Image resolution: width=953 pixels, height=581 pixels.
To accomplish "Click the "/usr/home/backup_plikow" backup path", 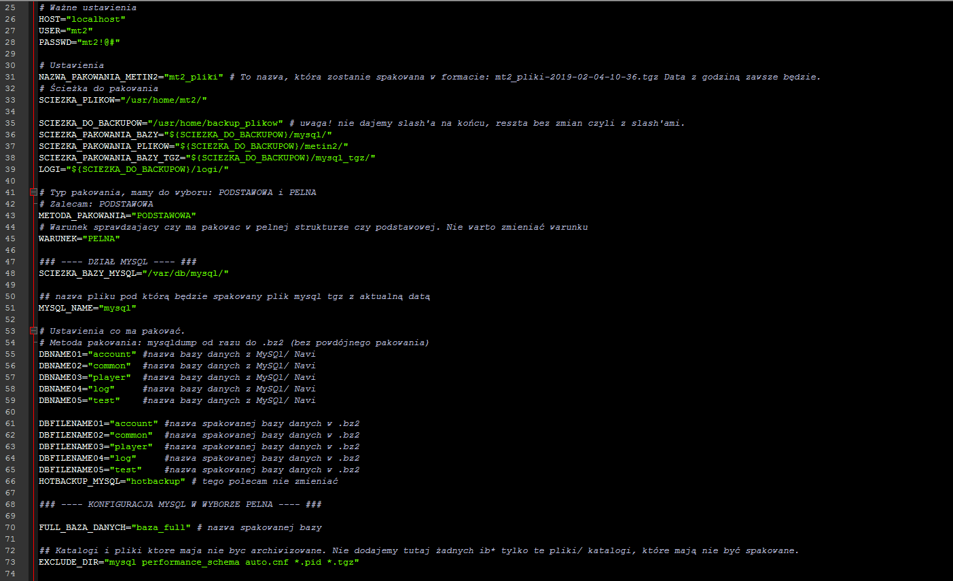I will (x=215, y=123).
